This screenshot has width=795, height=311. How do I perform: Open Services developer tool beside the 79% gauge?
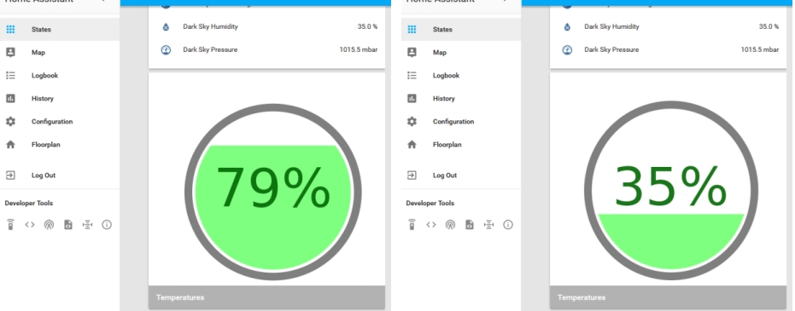point(10,225)
